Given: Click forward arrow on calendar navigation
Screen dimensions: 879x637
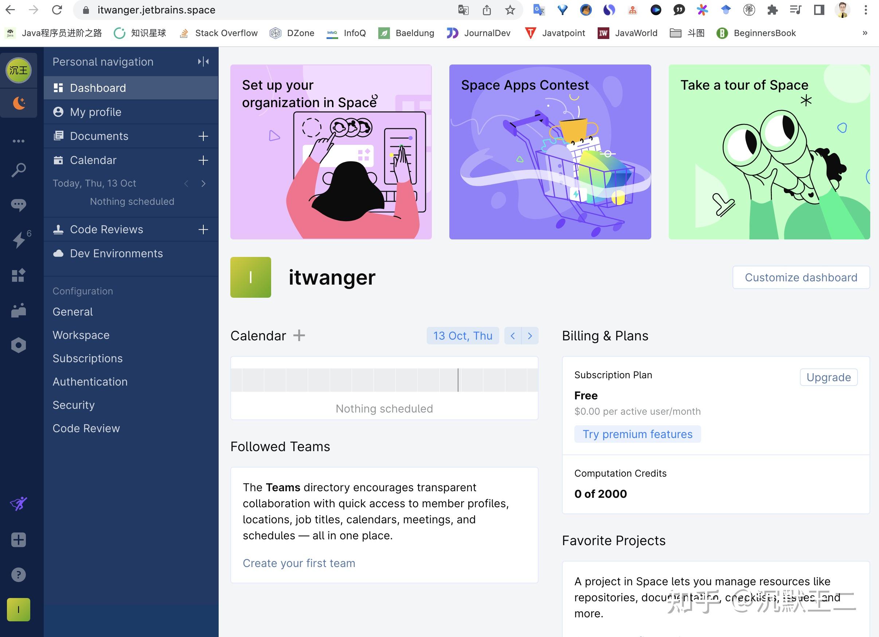Looking at the screenshot, I should click(530, 335).
